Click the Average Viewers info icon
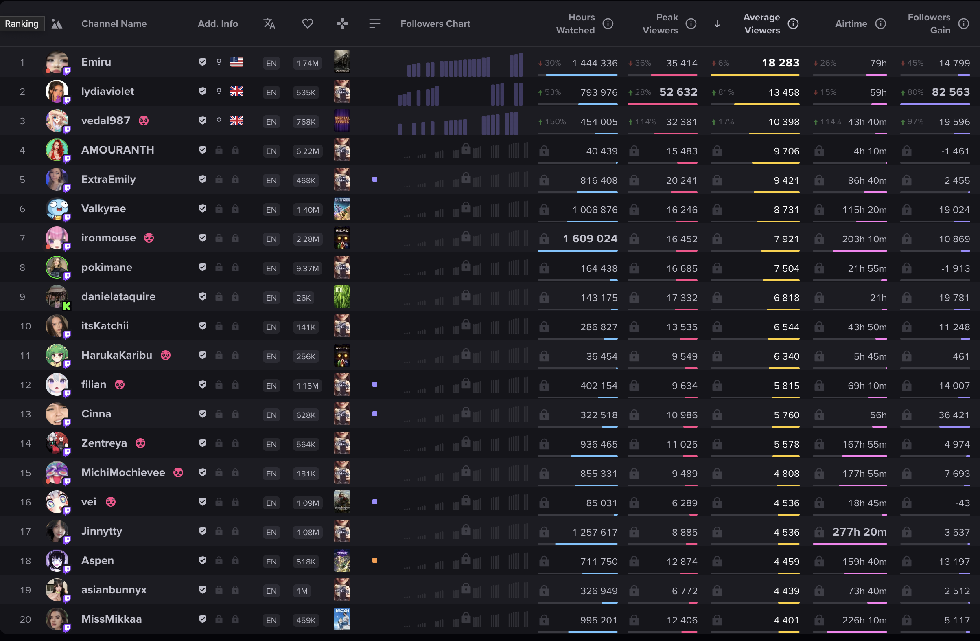The height and width of the screenshot is (641, 980). tap(793, 24)
